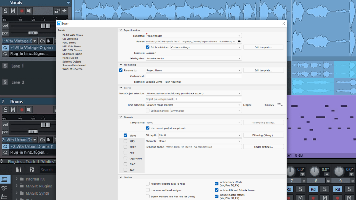This screenshot has width=356, height=200.
Task: Expand the MAGIX Plugins folder
Action: pos(16,186)
